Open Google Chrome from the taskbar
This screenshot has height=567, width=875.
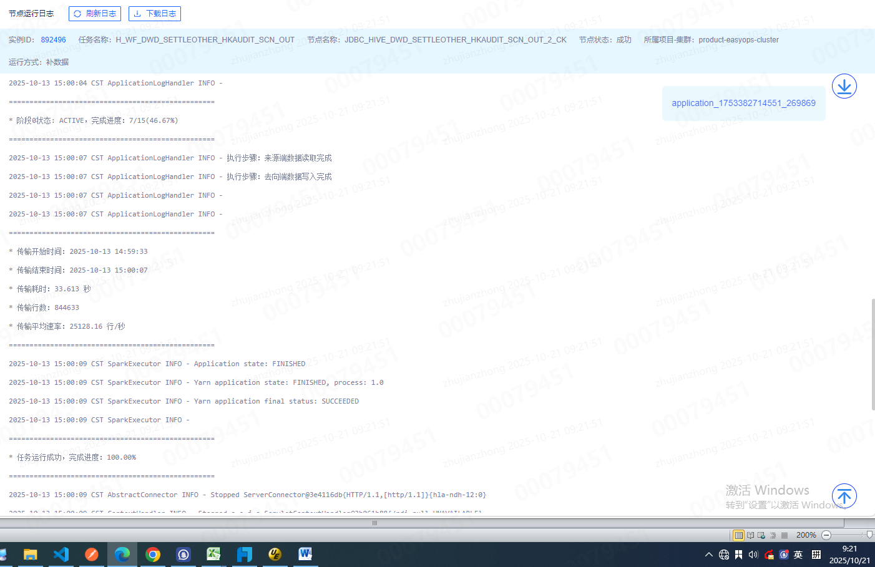pos(153,554)
